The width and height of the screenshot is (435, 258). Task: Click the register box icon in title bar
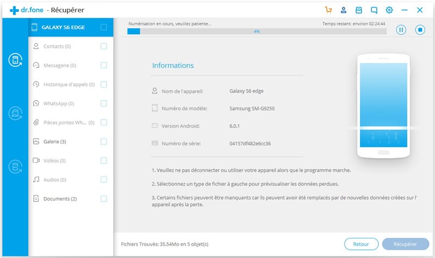(358, 10)
